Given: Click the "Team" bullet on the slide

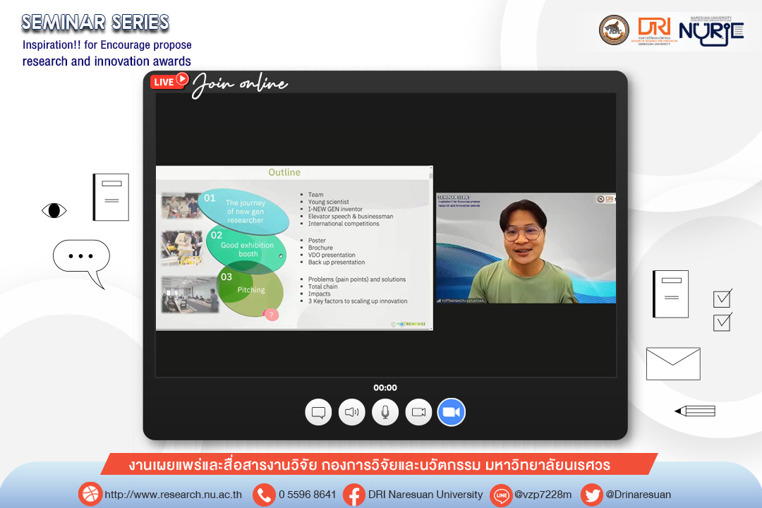Looking at the screenshot, I should [x=315, y=195].
